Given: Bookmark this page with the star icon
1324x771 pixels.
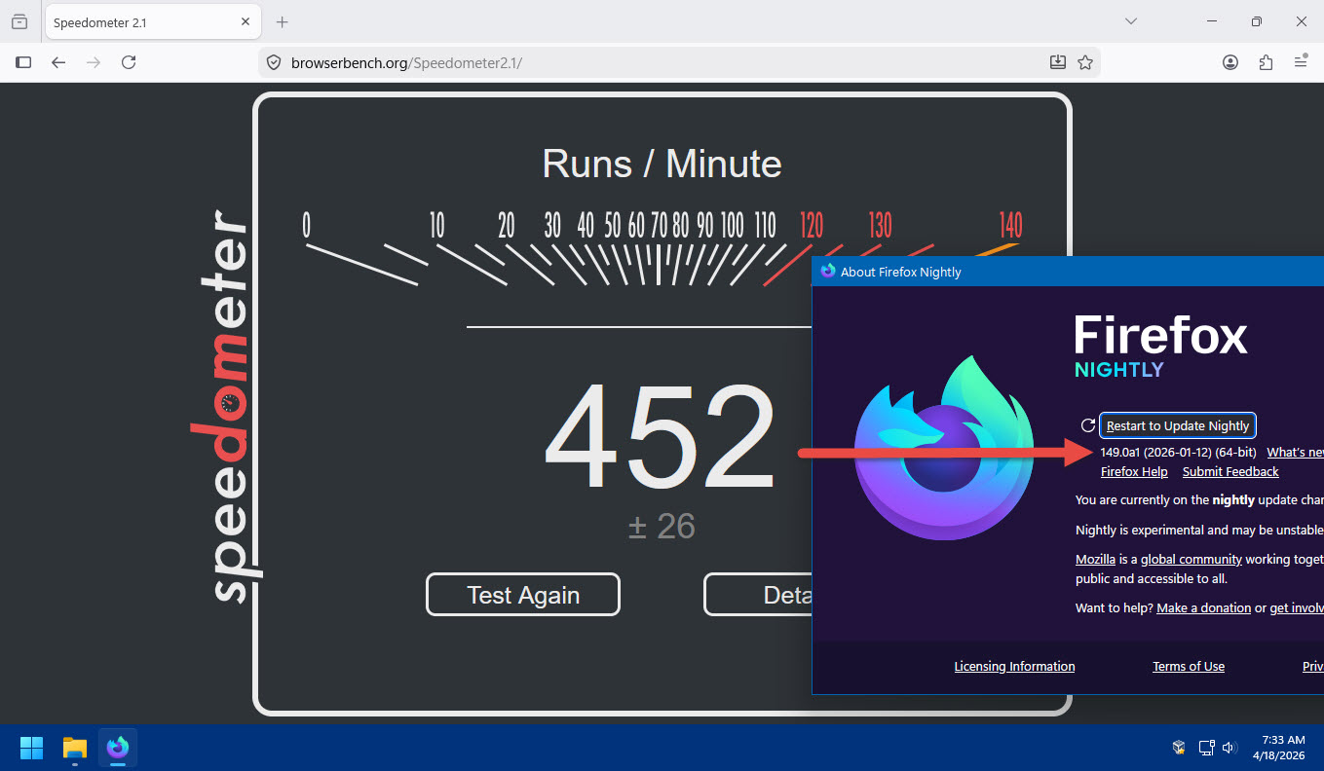Looking at the screenshot, I should (x=1085, y=62).
